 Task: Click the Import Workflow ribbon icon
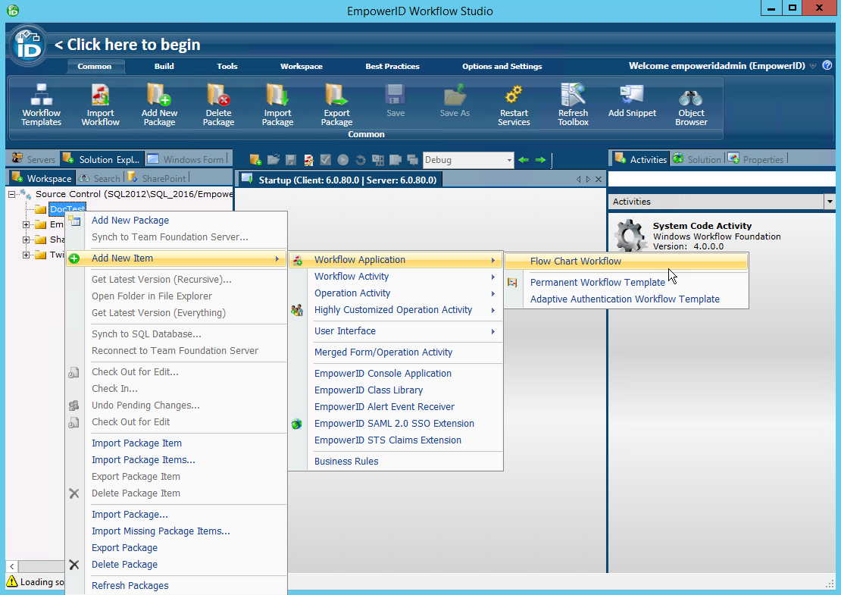(100, 105)
